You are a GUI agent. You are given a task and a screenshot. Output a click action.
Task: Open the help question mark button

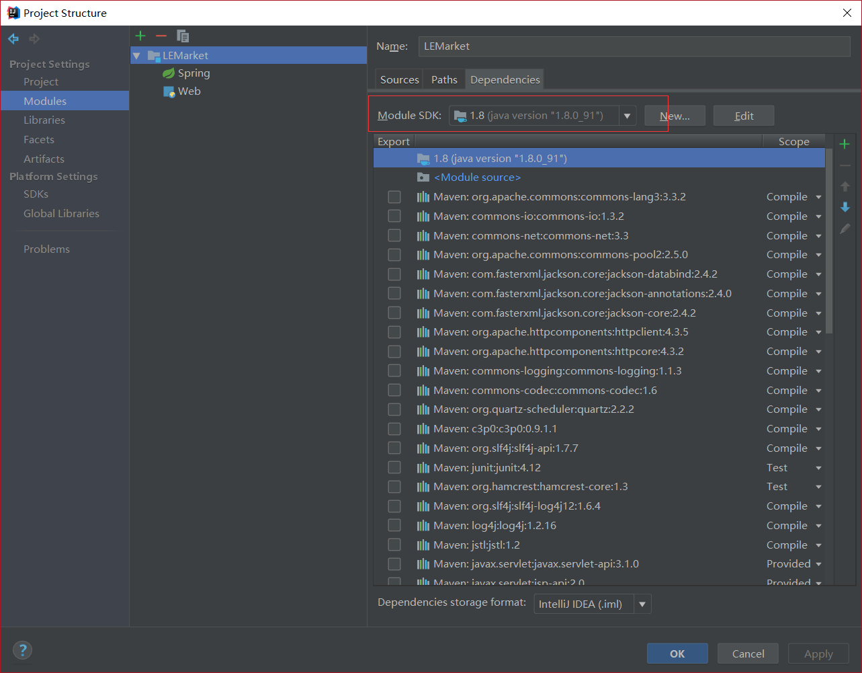click(x=23, y=650)
